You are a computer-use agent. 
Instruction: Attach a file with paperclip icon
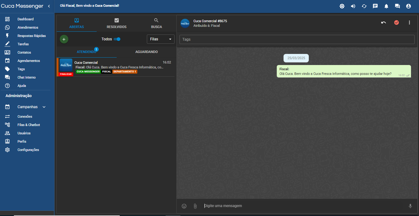click(195, 206)
